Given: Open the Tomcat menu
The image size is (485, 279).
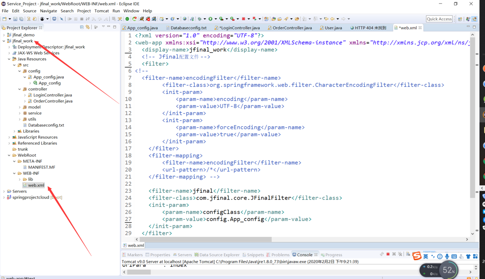Looking at the screenshot, I should [x=102, y=11].
